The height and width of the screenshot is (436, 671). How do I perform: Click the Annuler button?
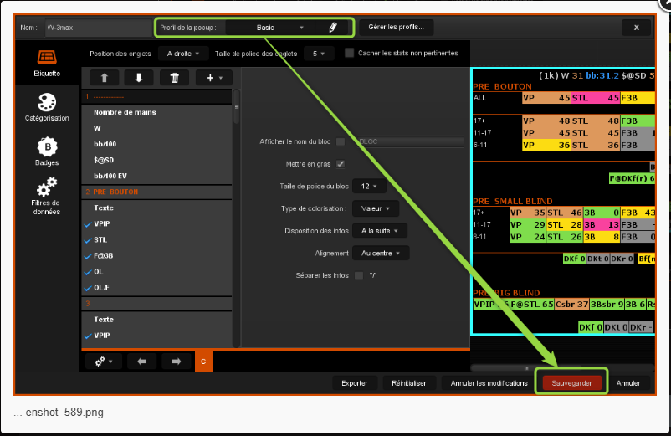pyautogui.click(x=628, y=383)
